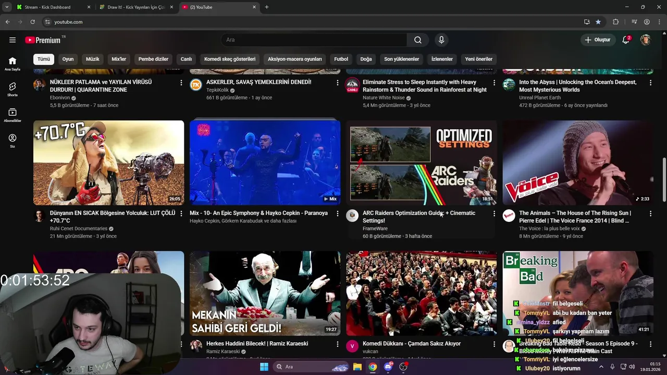
Task: Open the notifications bell showing 2
Action: pyautogui.click(x=626, y=40)
